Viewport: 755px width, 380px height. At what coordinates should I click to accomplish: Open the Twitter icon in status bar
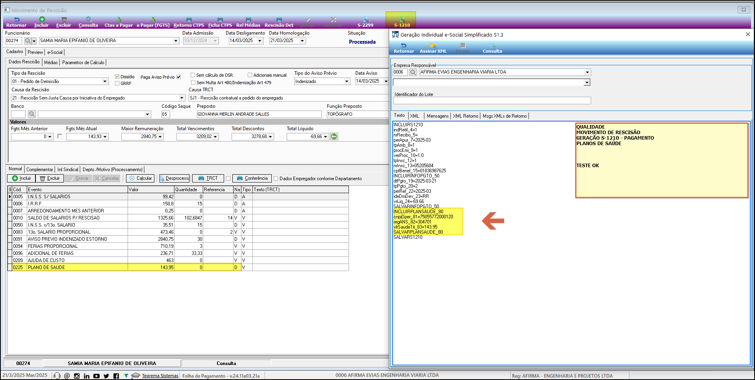[106, 376]
